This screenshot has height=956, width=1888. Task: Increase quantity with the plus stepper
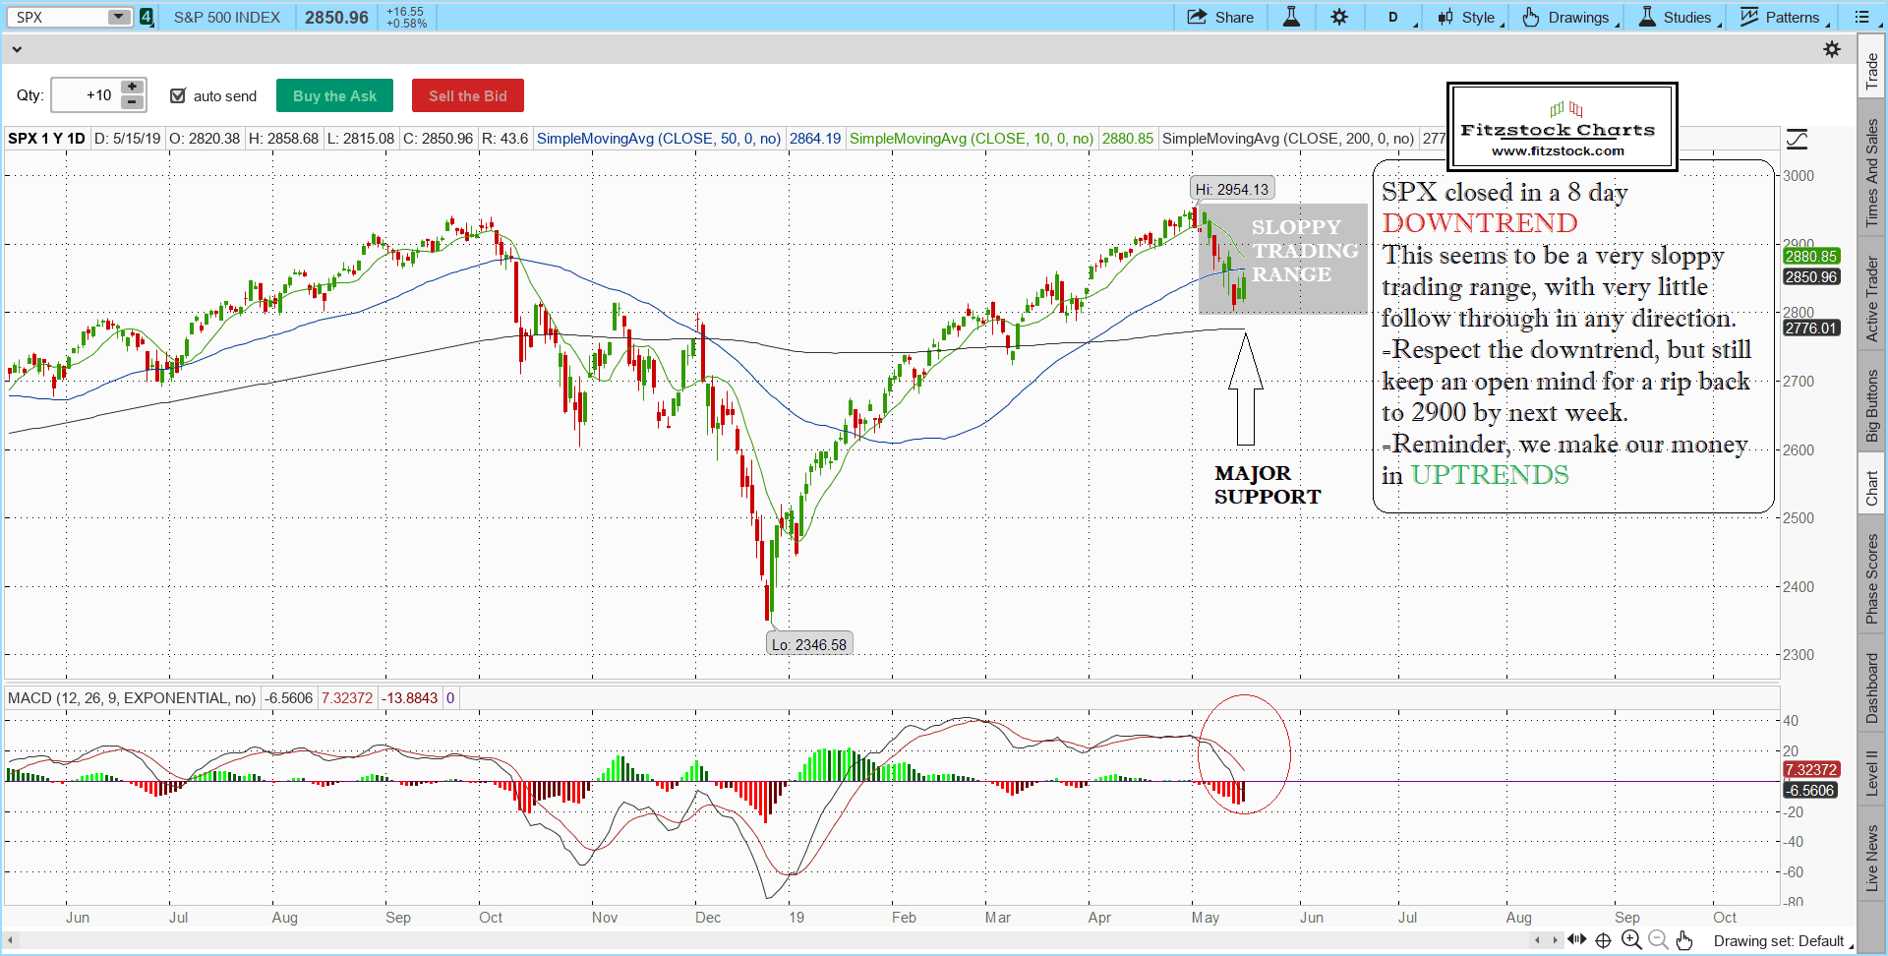132,88
